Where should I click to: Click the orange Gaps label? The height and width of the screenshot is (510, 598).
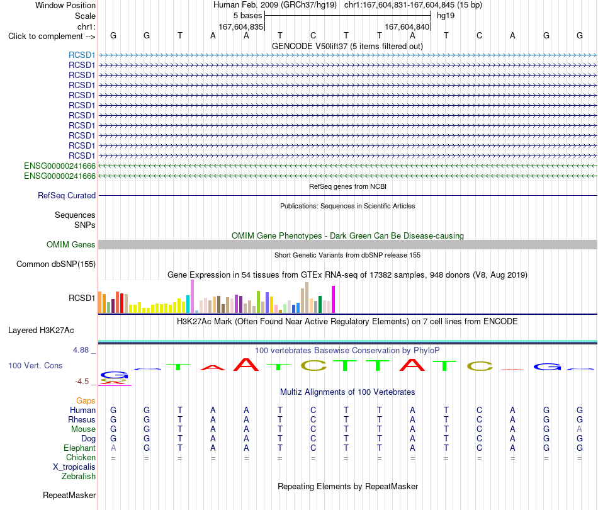(86, 400)
